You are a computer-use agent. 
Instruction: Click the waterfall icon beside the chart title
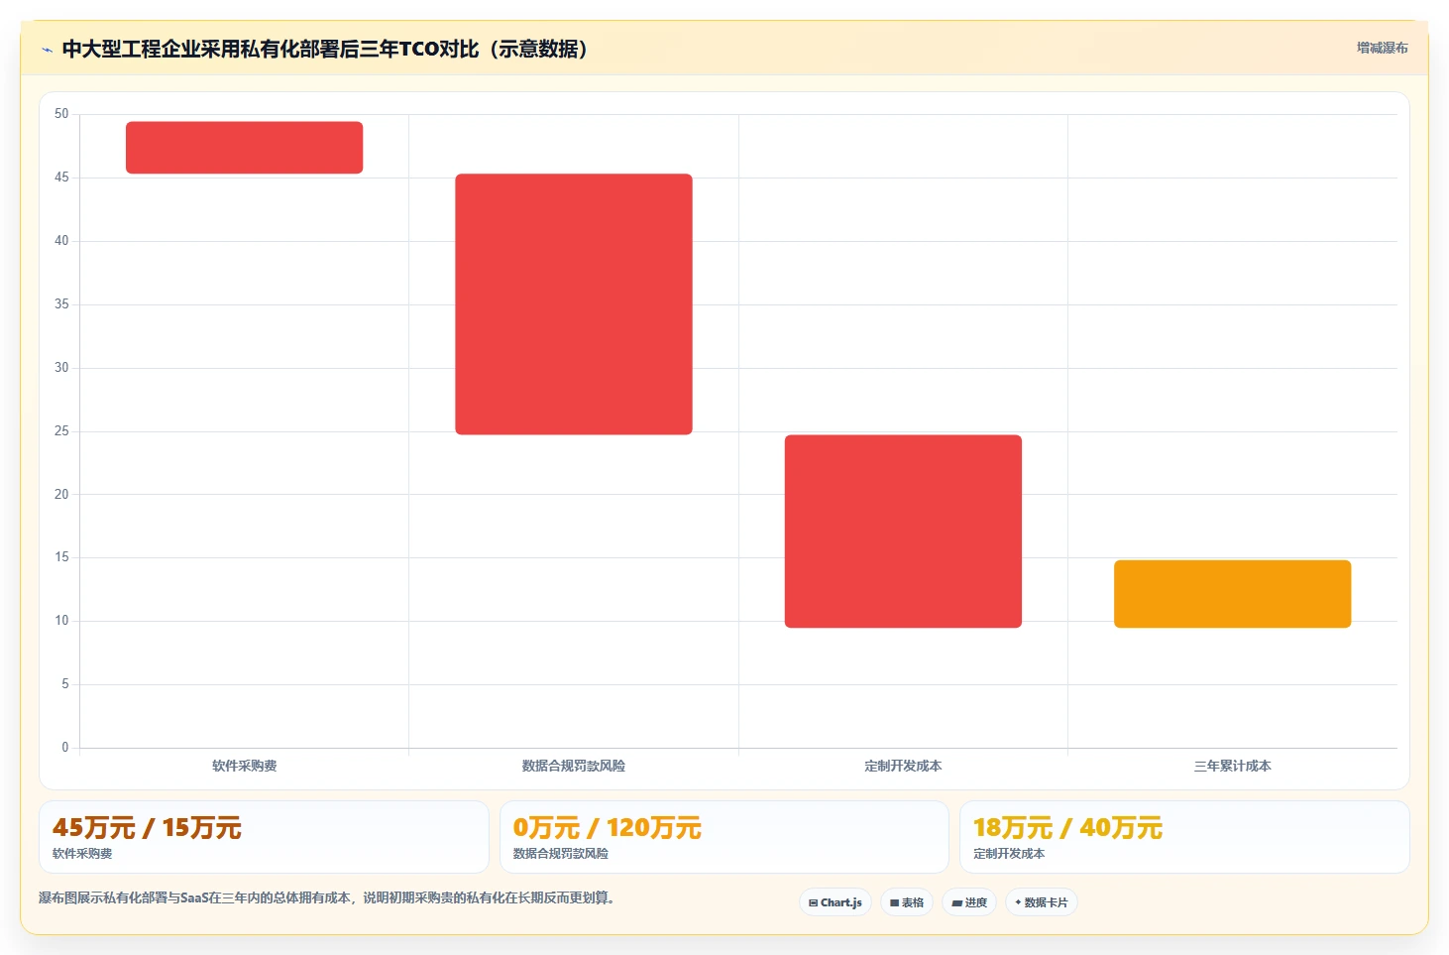47,50
